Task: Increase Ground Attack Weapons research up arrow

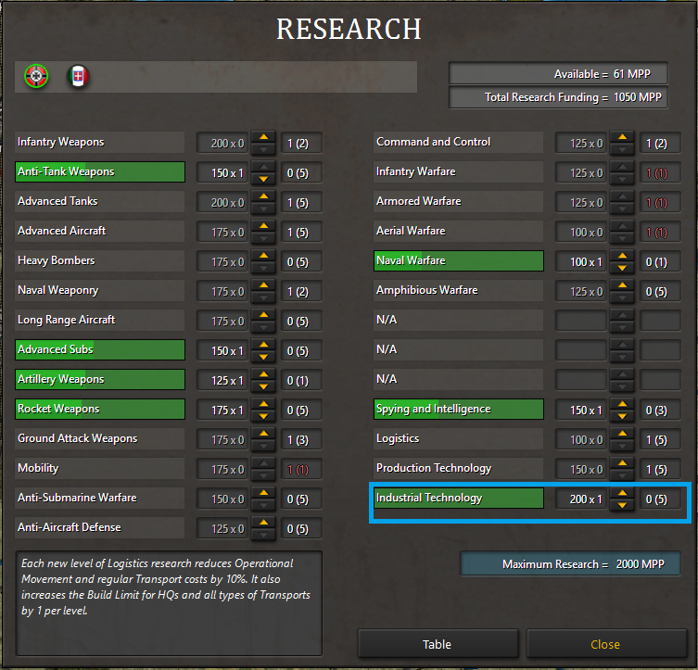Action: coord(263,434)
